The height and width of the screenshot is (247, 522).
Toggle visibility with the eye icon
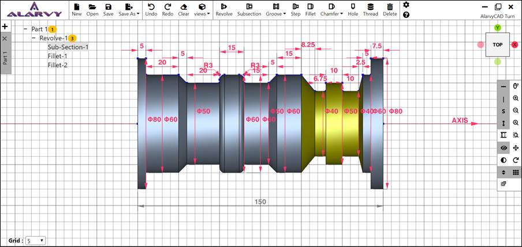click(504, 148)
